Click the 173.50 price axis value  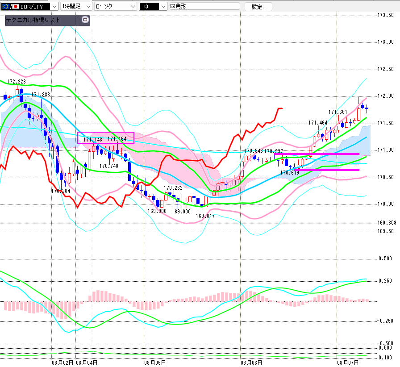tap(386, 15)
